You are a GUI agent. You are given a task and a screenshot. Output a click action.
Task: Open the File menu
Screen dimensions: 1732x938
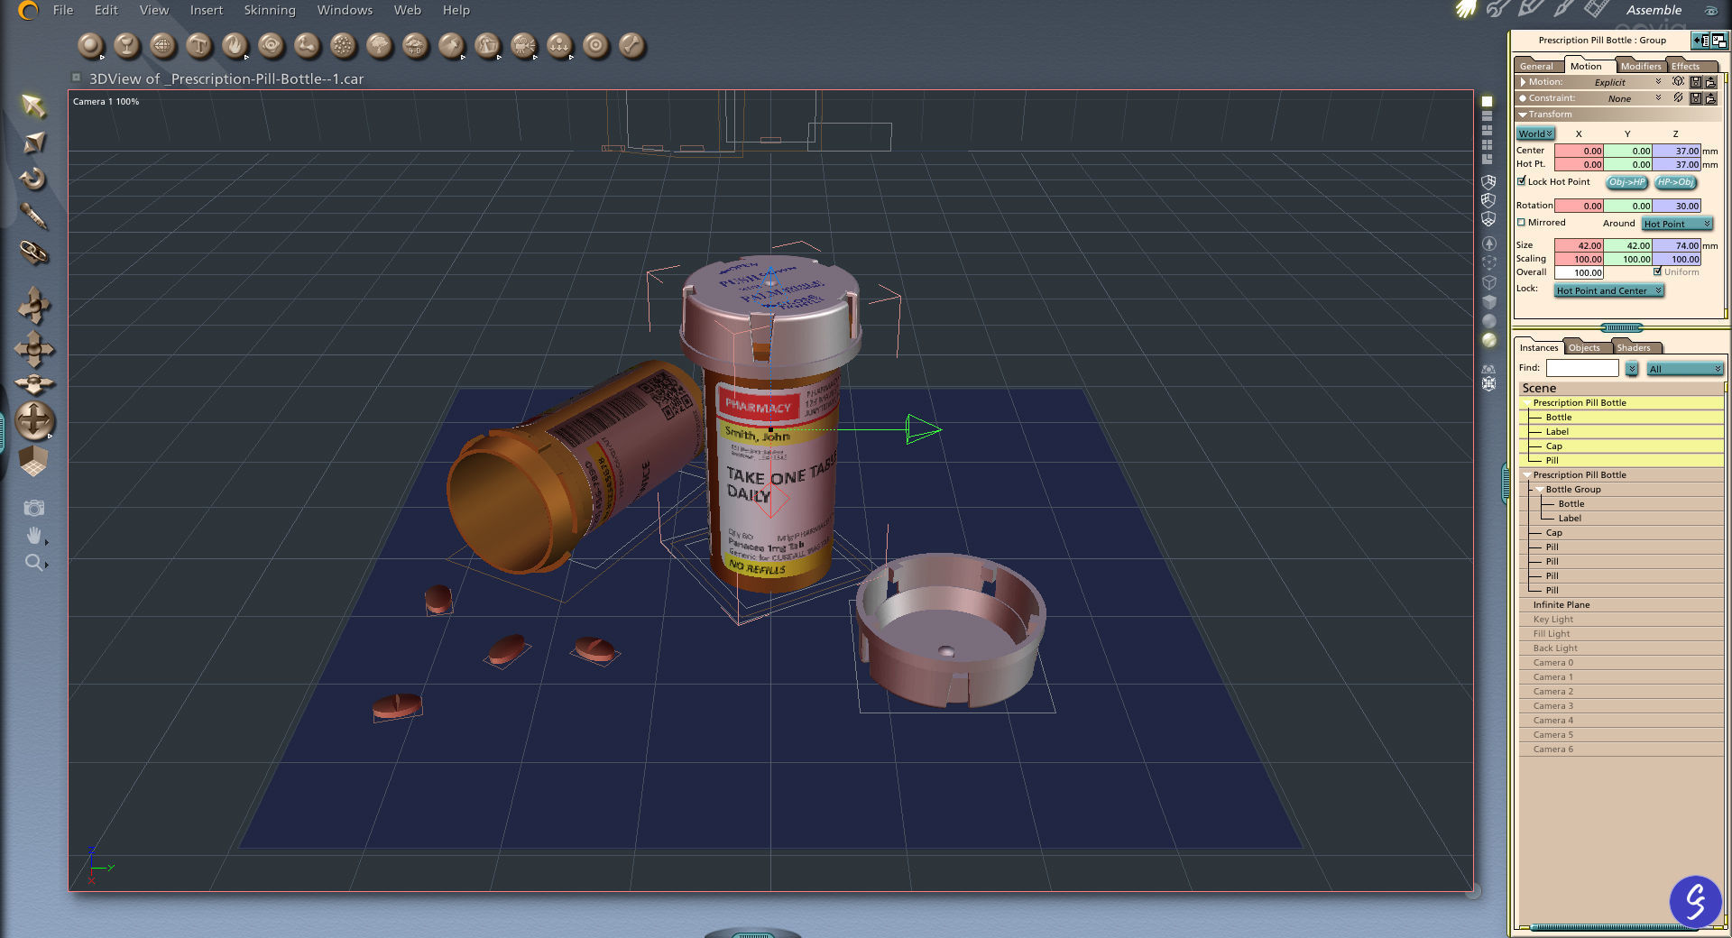pos(63,10)
